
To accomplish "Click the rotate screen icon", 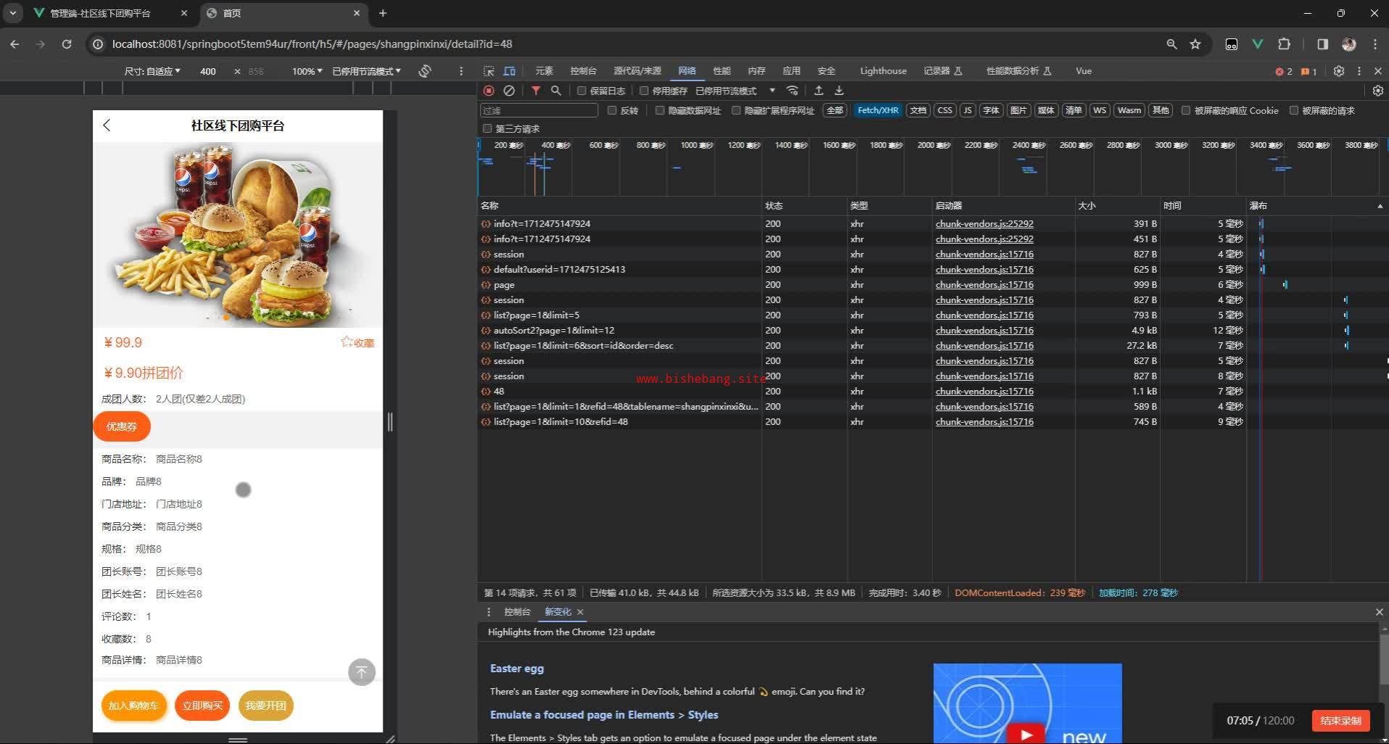I will (425, 71).
